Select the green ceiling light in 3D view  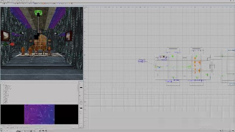click(x=38, y=13)
